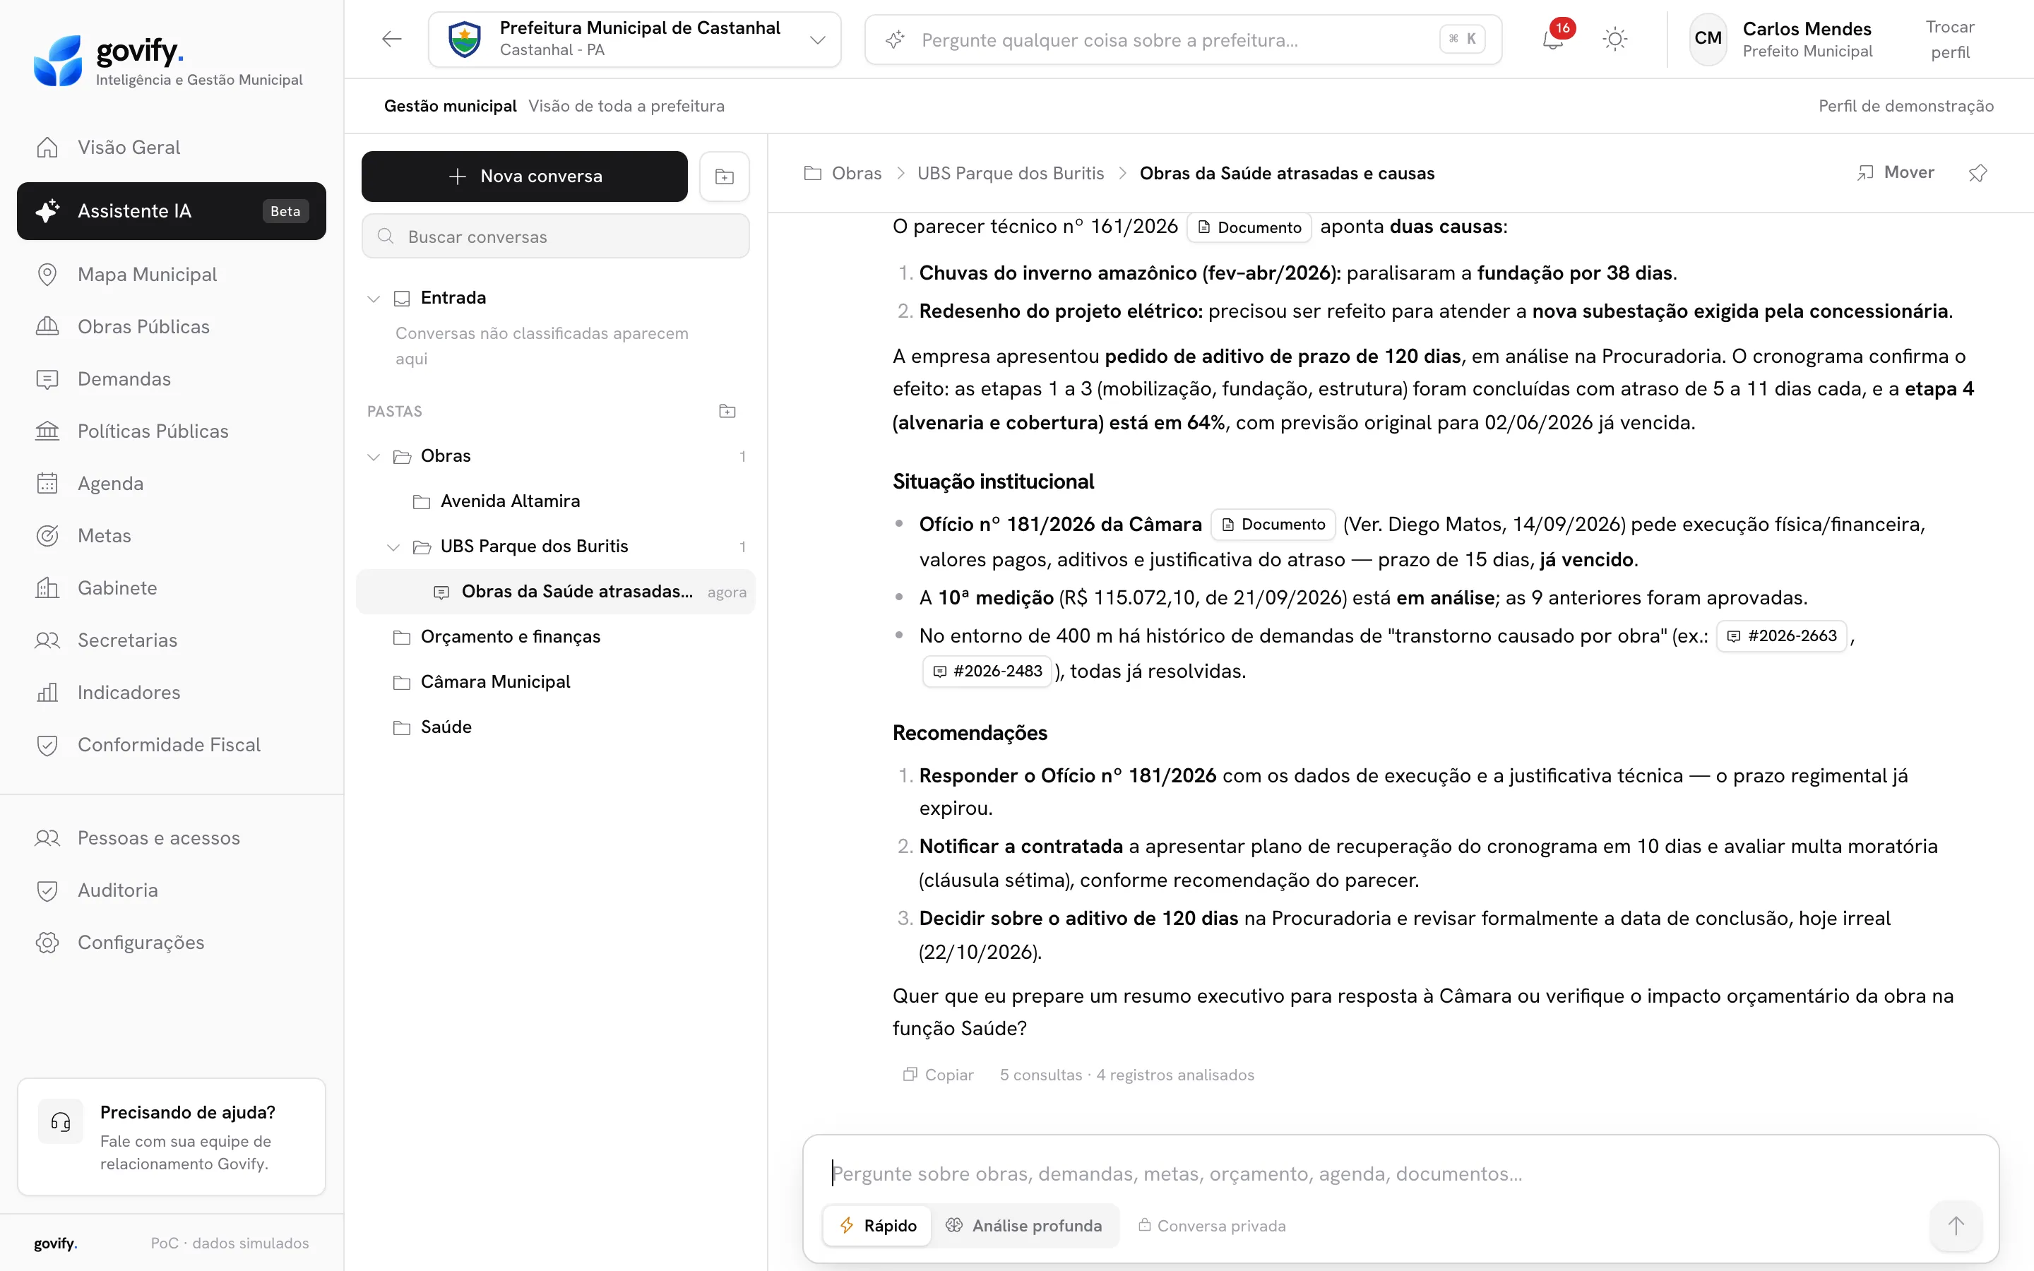Start a Nova conversa
This screenshot has height=1271, width=2034.
click(525, 177)
